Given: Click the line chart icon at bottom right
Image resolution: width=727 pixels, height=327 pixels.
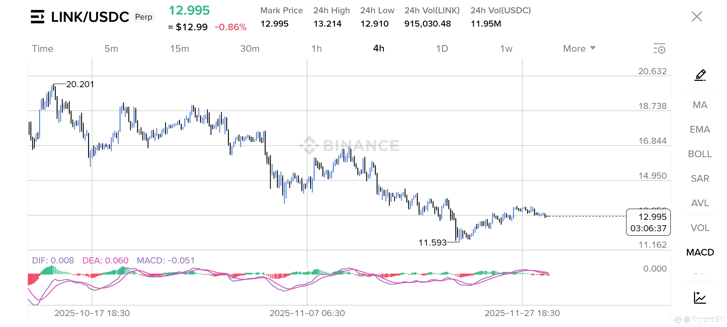Looking at the screenshot, I should (700, 298).
